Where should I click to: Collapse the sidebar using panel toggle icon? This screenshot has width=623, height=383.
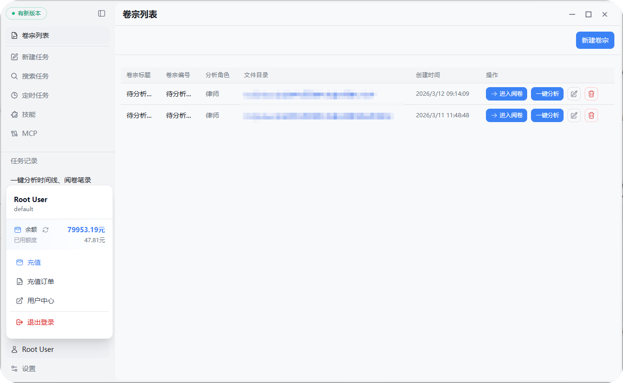(x=102, y=13)
